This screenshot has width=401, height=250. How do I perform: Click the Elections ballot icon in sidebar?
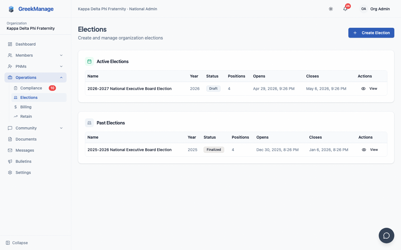(16, 97)
